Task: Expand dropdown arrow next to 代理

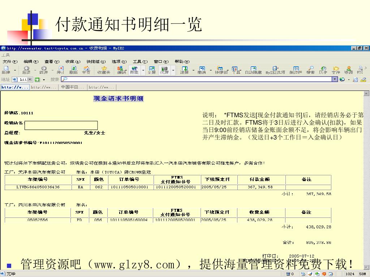Action: tap(173, 70)
